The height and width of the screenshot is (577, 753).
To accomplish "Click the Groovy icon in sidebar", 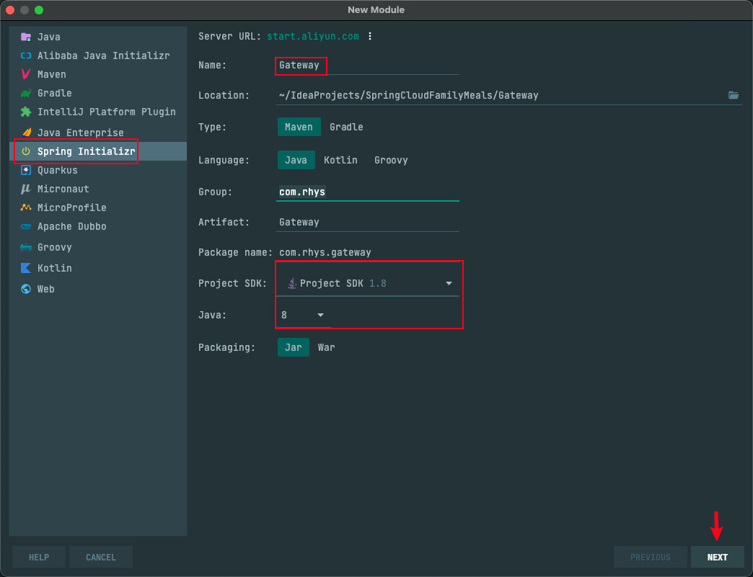I will click(26, 248).
